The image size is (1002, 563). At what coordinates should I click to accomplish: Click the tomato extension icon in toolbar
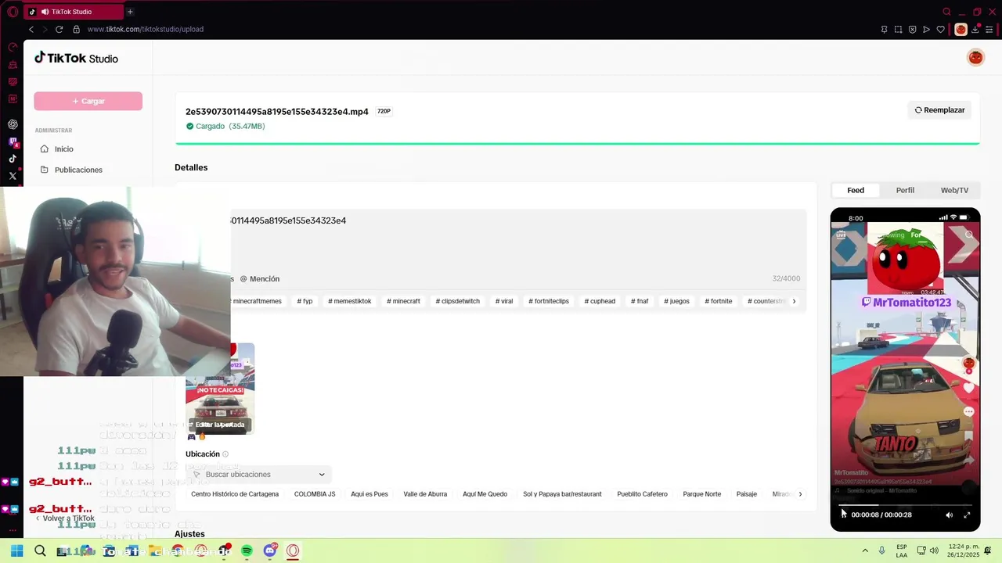pyautogui.click(x=961, y=29)
